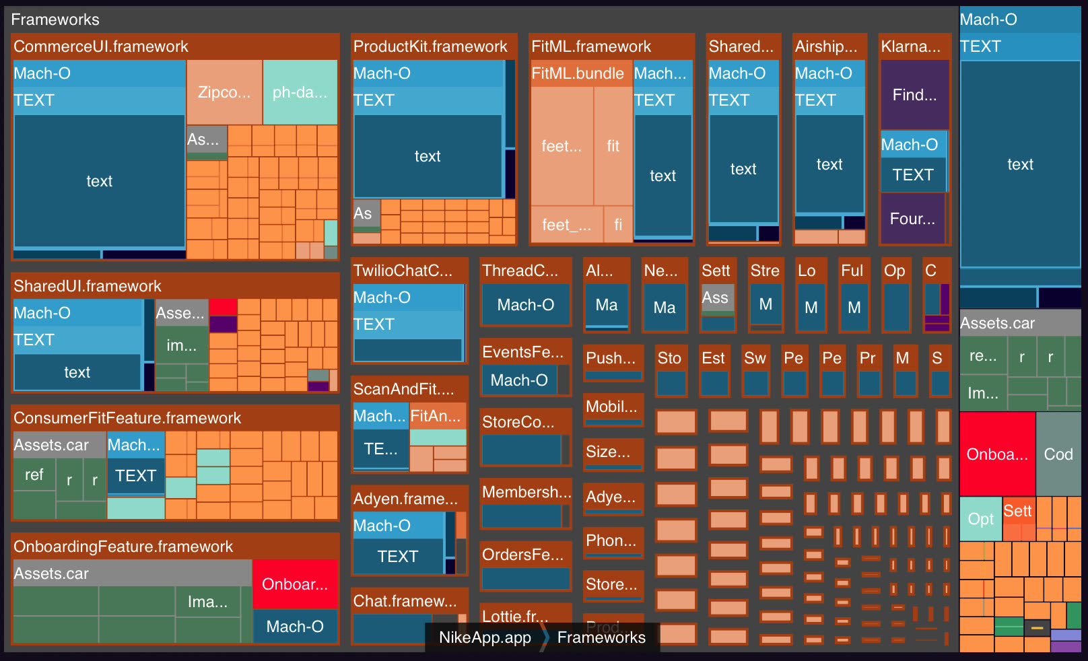Select the Size... framework block
The width and height of the screenshot is (1088, 661).
613,454
